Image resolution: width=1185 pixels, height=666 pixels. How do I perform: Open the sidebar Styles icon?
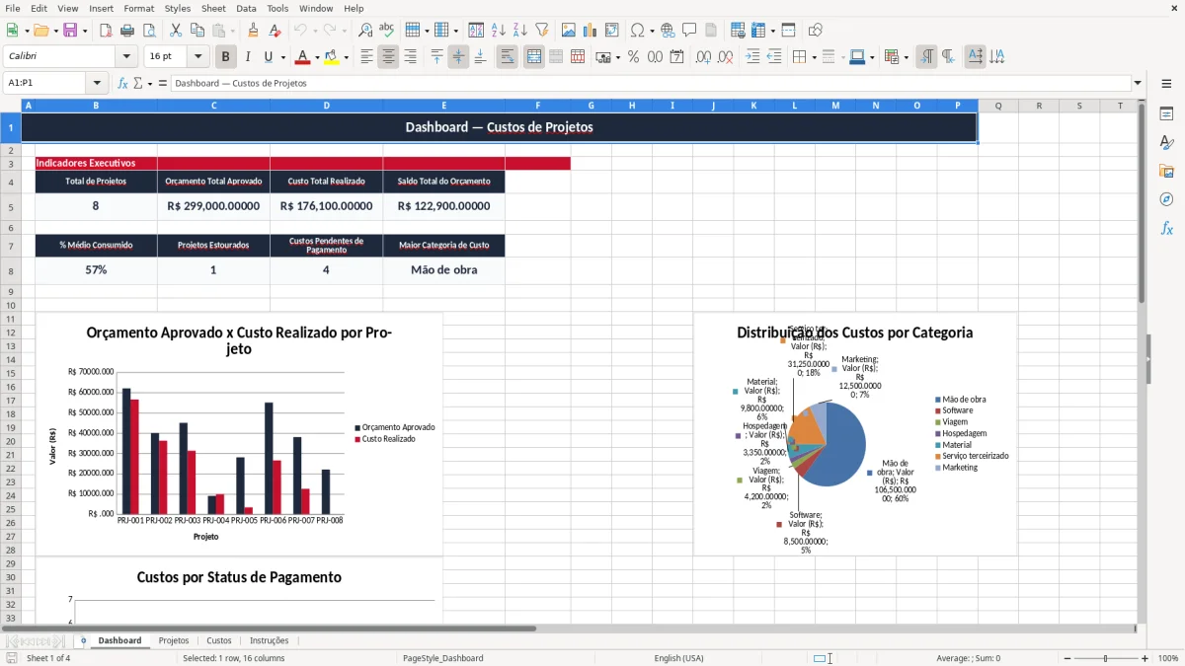coord(1166,142)
